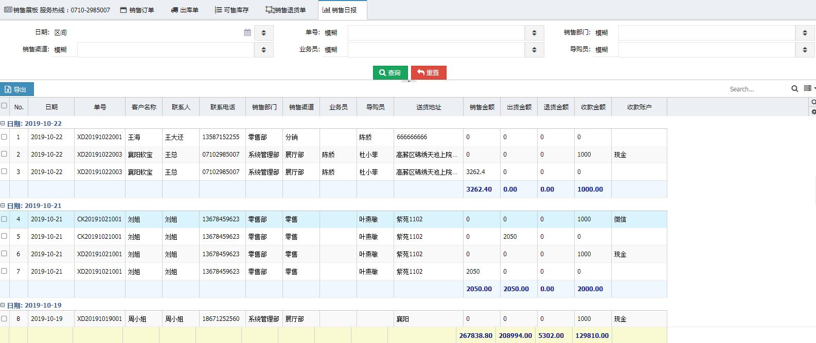The image size is (816, 343).
Task: Click 微信 payment account in row 4
Action: 620,219
